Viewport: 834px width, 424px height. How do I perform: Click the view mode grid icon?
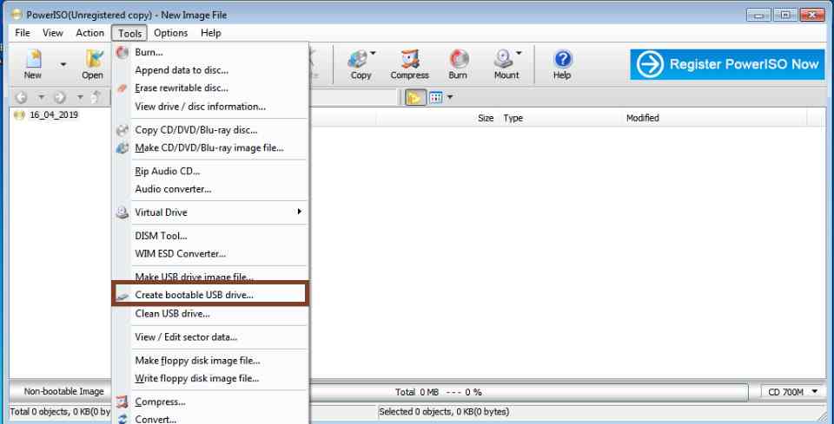coord(436,97)
